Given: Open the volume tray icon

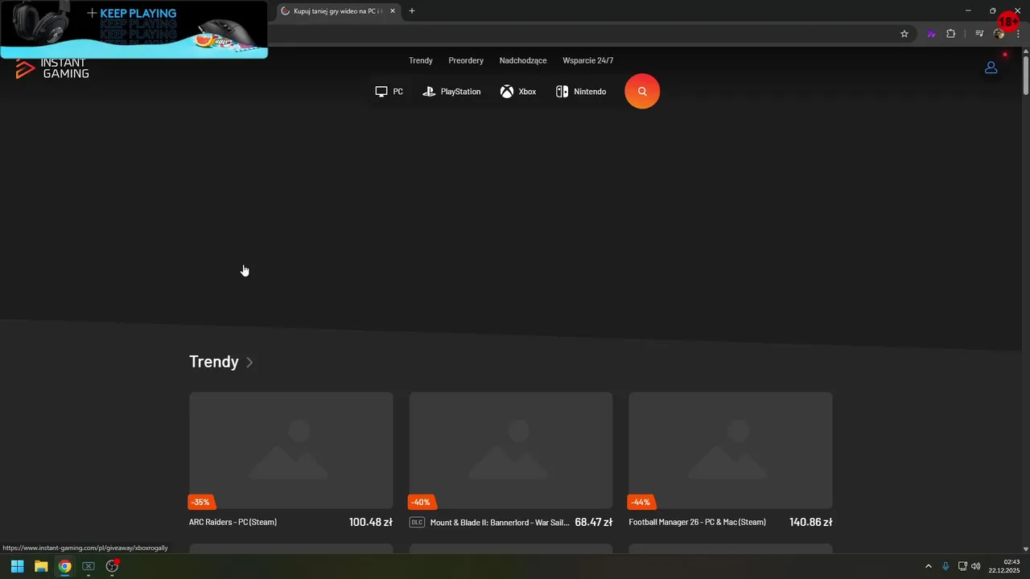Looking at the screenshot, I should (x=976, y=566).
